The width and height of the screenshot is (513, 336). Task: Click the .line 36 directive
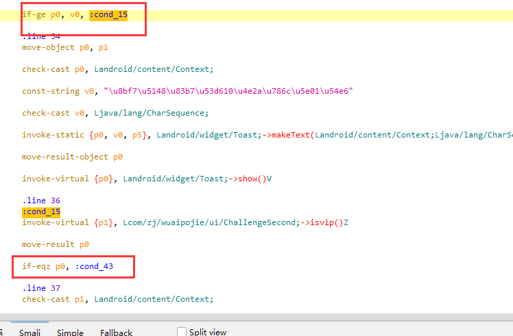tap(40, 201)
